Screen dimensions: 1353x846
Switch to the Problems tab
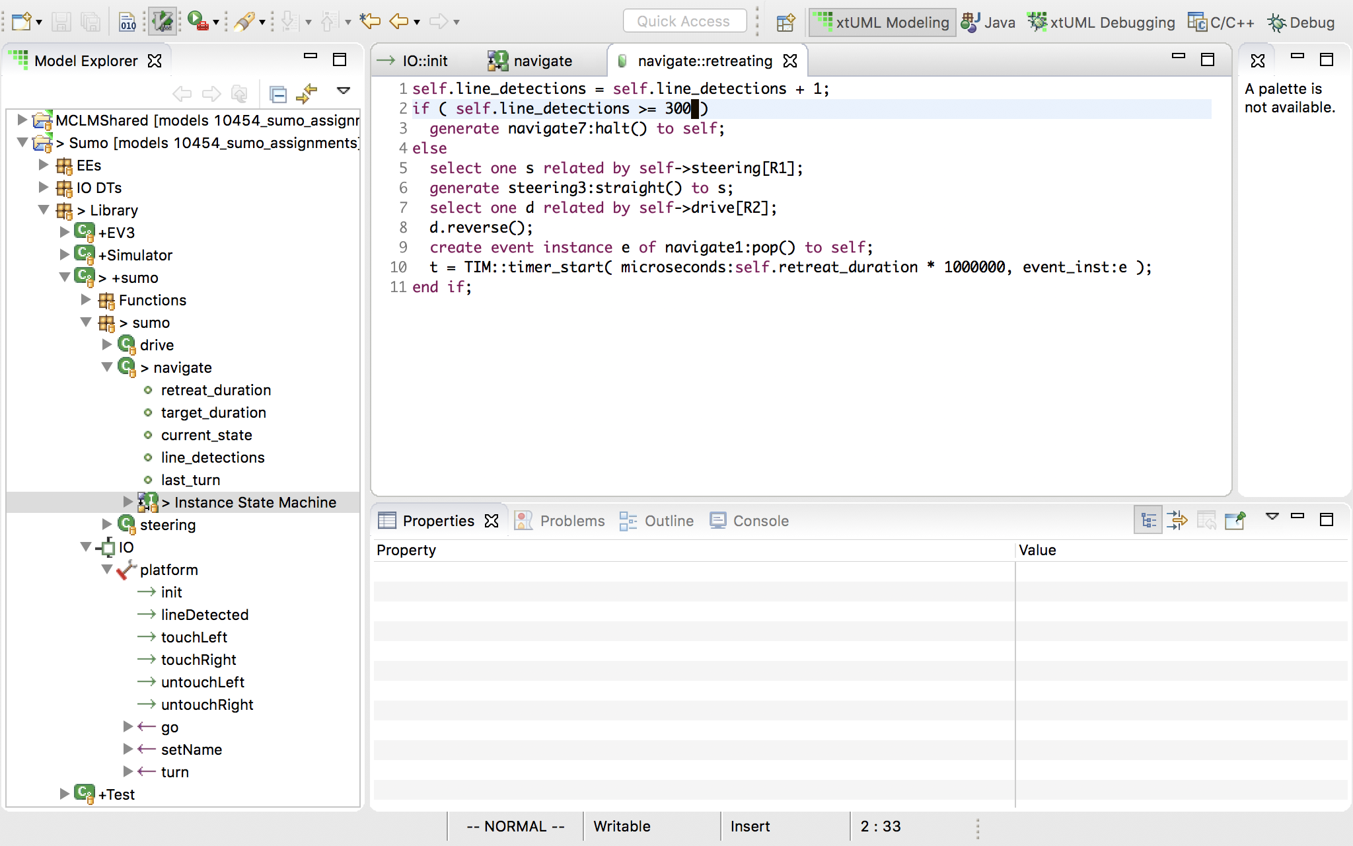coord(560,521)
